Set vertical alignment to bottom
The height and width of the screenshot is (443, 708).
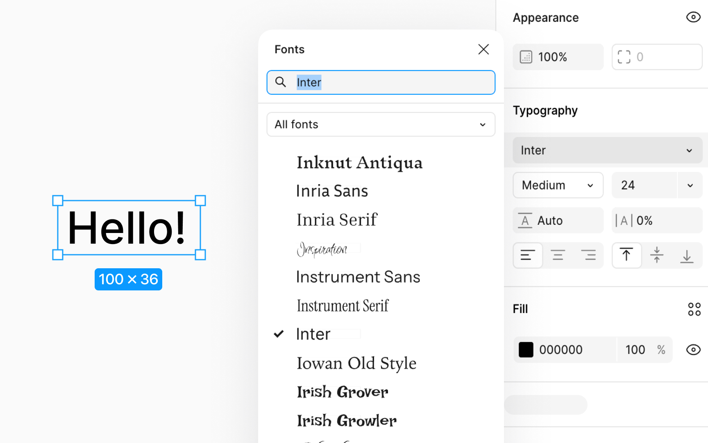pos(687,255)
